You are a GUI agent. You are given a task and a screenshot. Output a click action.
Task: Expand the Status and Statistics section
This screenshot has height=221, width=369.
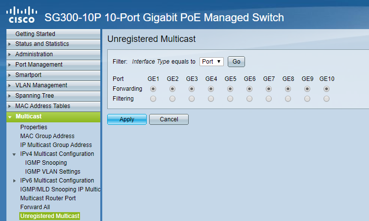42,44
